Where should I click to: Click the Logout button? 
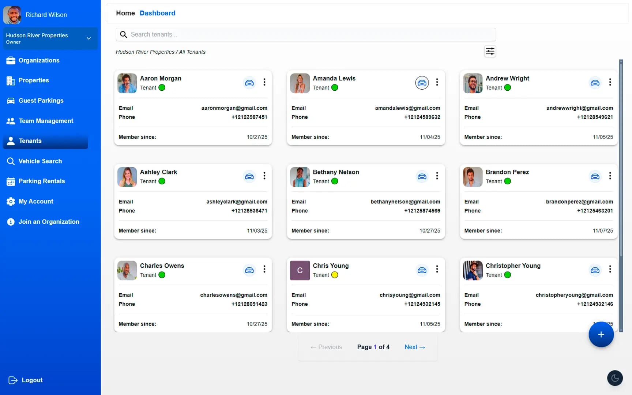(25, 380)
